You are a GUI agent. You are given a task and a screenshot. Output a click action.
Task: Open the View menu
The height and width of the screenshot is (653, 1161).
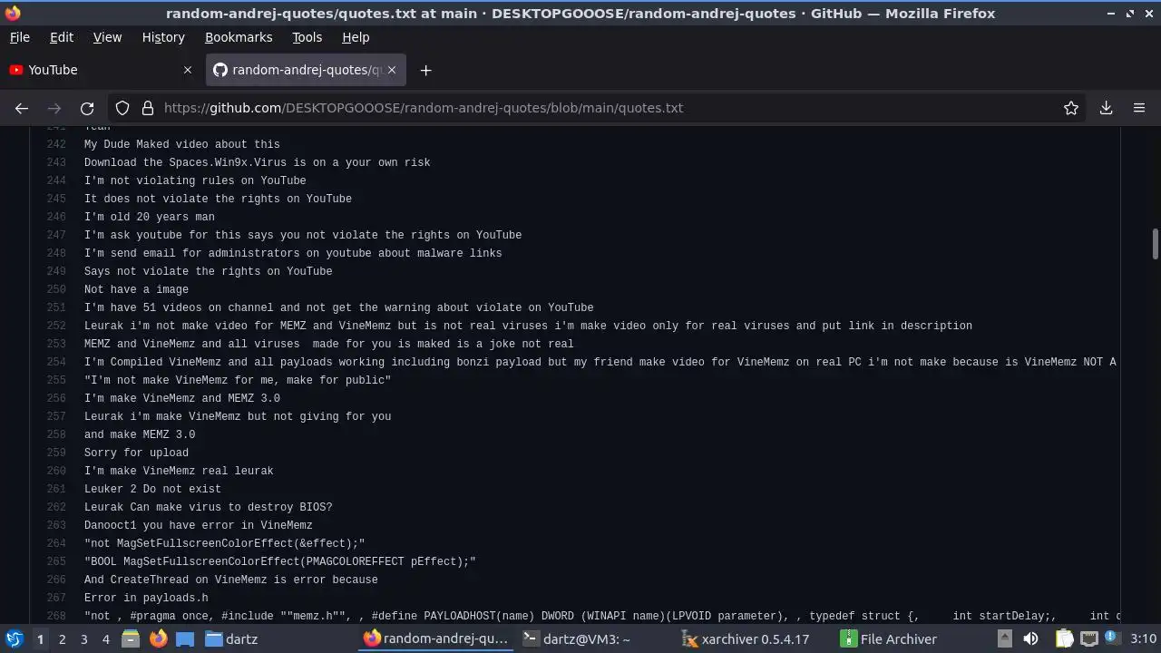click(107, 37)
